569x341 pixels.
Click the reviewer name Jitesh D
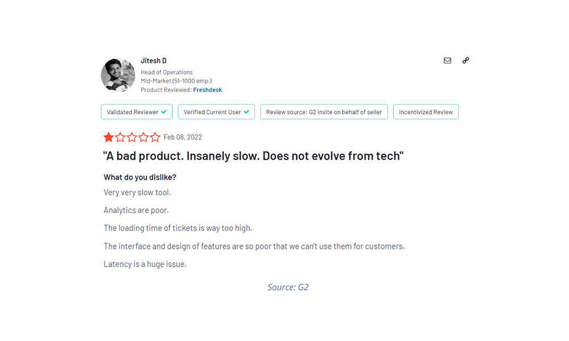tap(153, 60)
